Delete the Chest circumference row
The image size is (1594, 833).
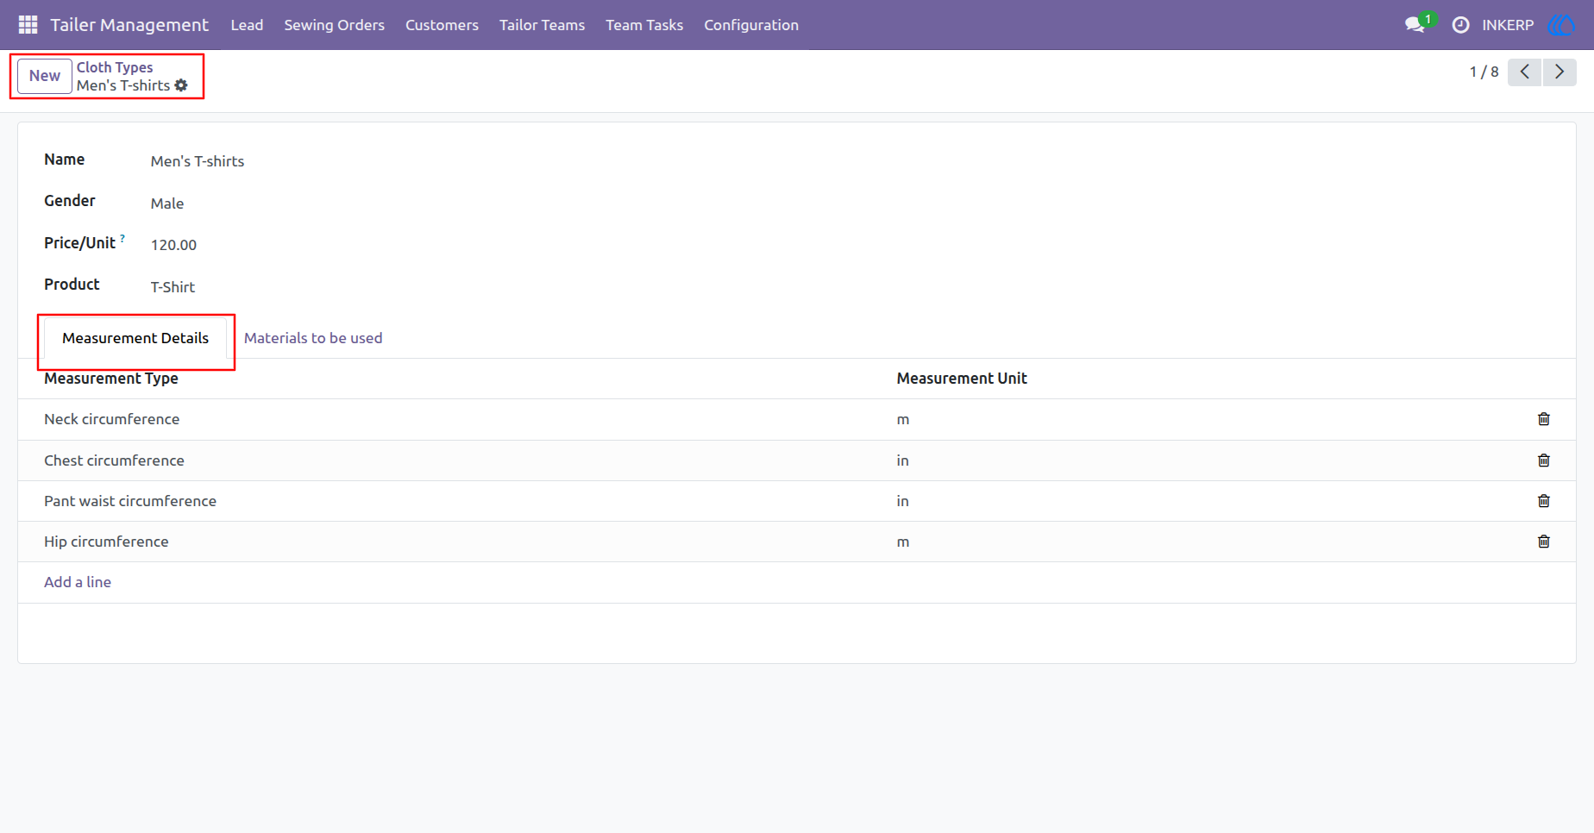tap(1544, 460)
